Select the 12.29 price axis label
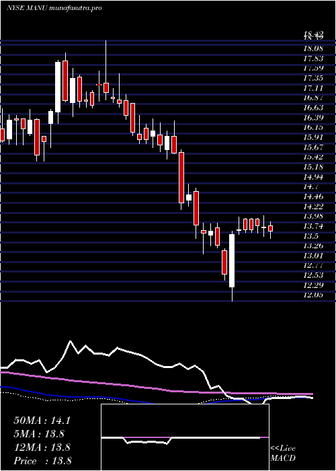Image resolution: width=336 pixels, height=471 pixels. pyautogui.click(x=313, y=285)
